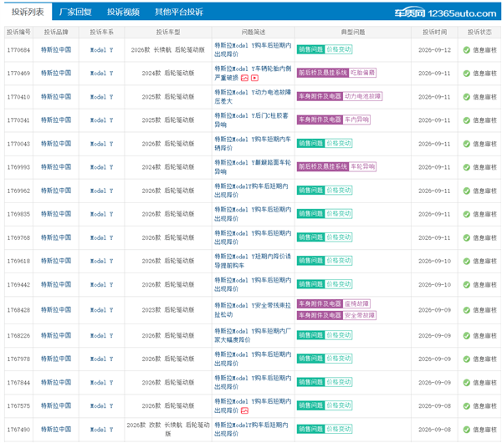The width and height of the screenshot is (502, 443).
Task: Click 前后桥及悬挂系统 tag in complaint 1769993's row
Action: pyautogui.click(x=323, y=166)
